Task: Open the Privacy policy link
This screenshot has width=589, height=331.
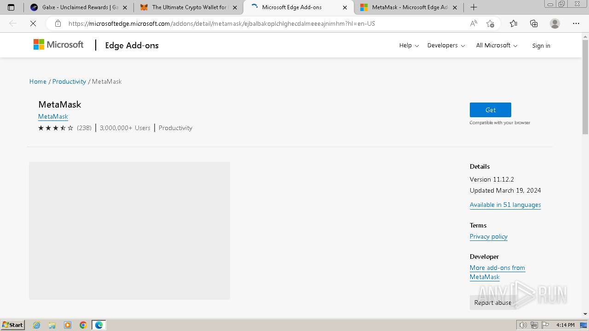Action: coord(489,236)
